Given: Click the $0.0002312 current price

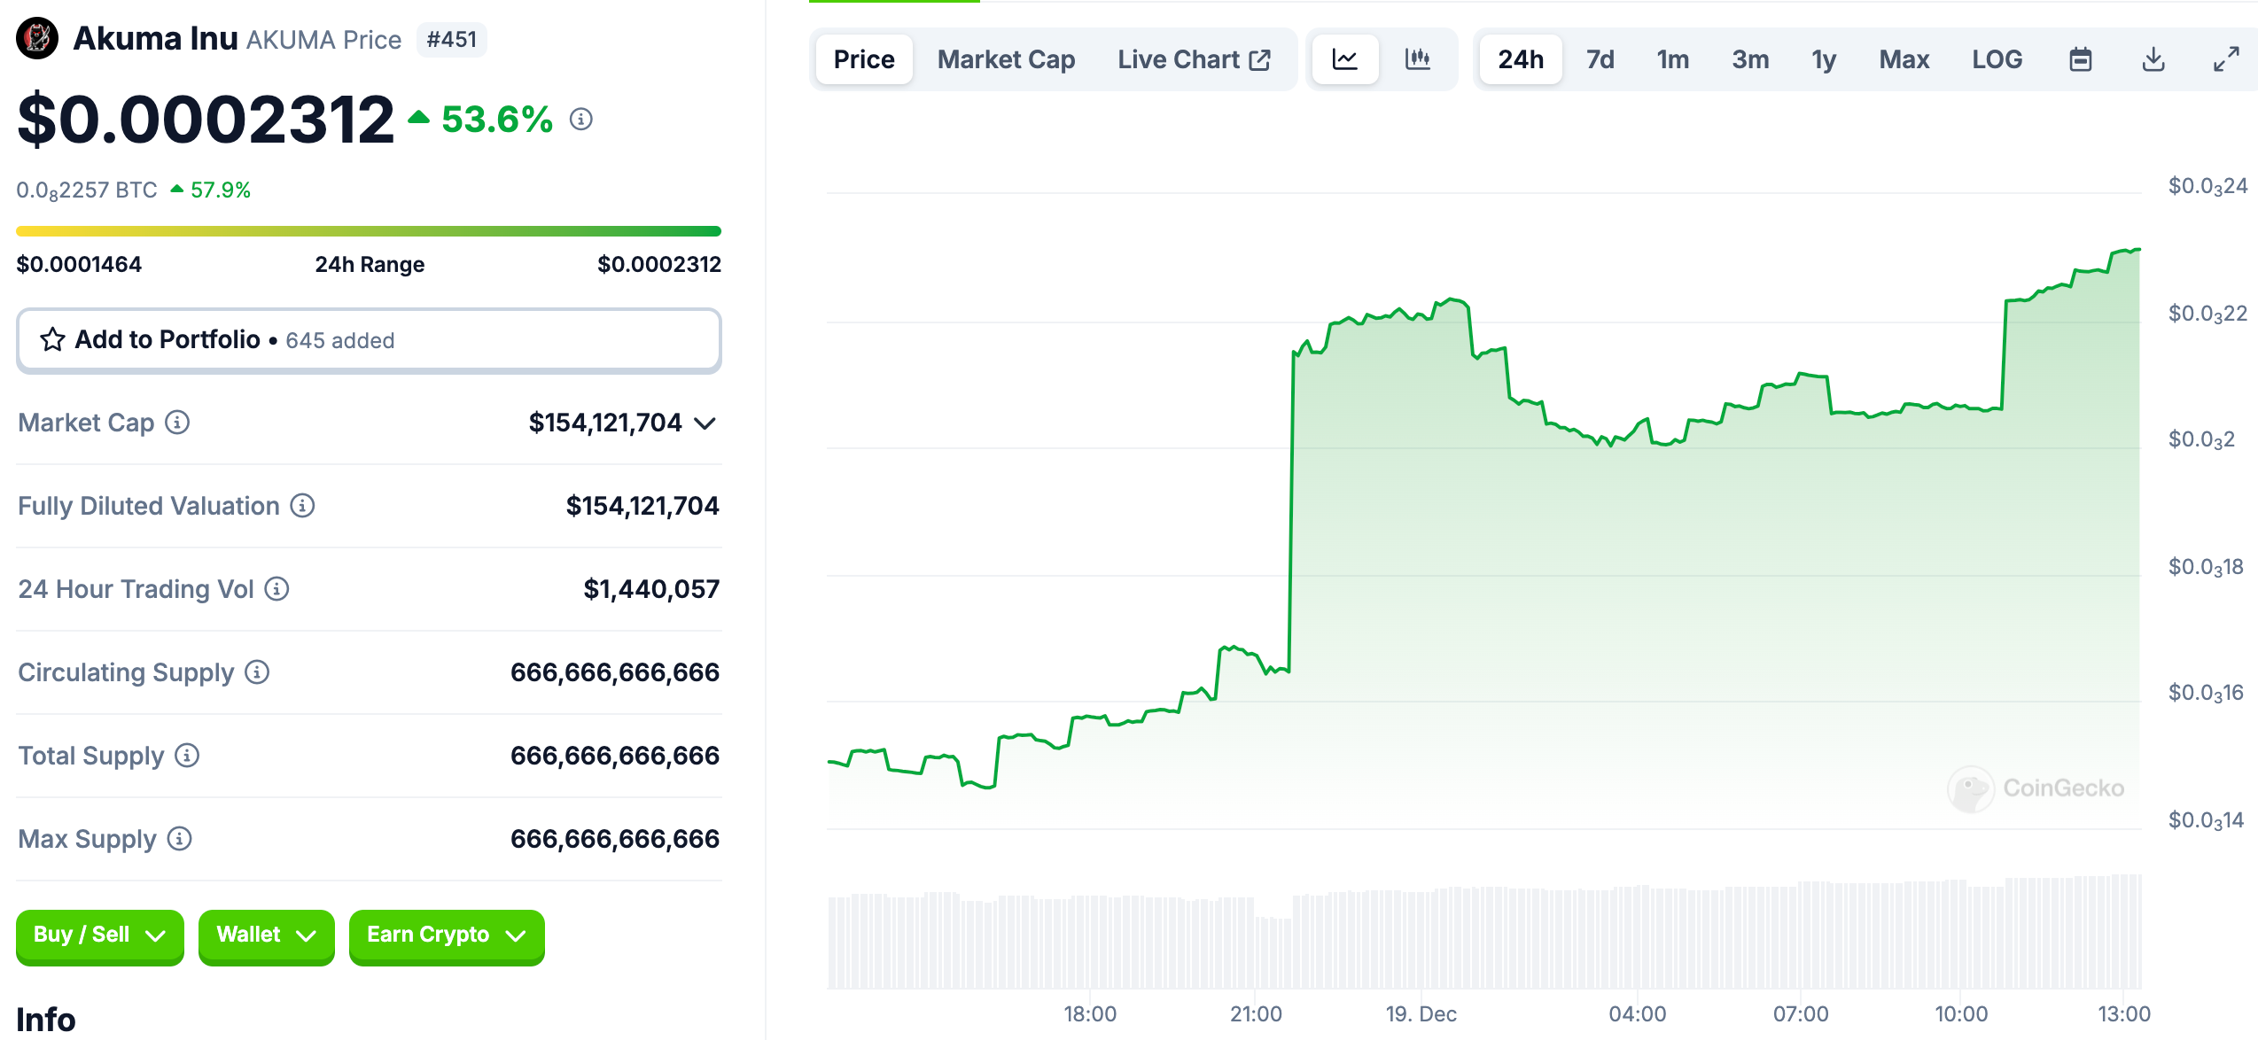Looking at the screenshot, I should [x=206, y=119].
